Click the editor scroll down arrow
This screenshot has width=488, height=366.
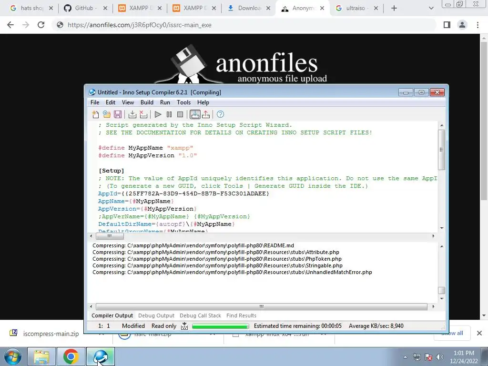(x=441, y=228)
